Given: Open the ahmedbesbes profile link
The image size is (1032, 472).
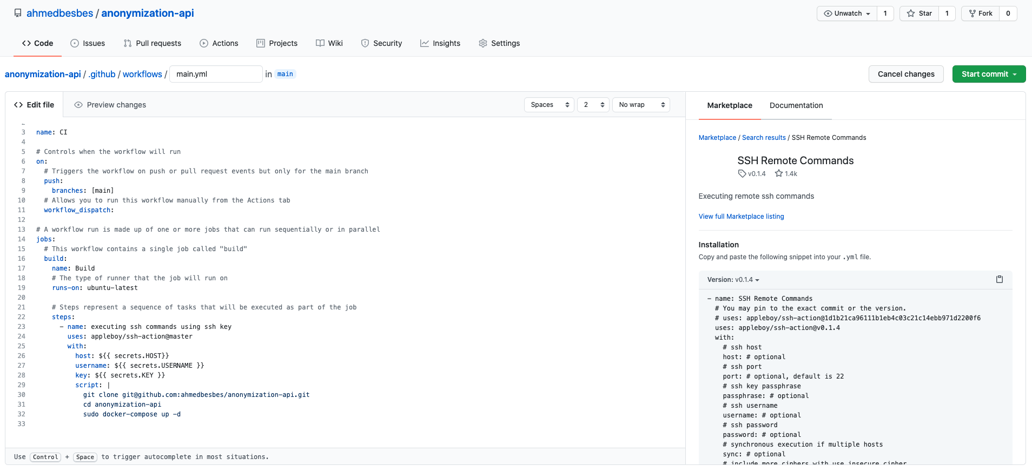Looking at the screenshot, I should point(60,13).
